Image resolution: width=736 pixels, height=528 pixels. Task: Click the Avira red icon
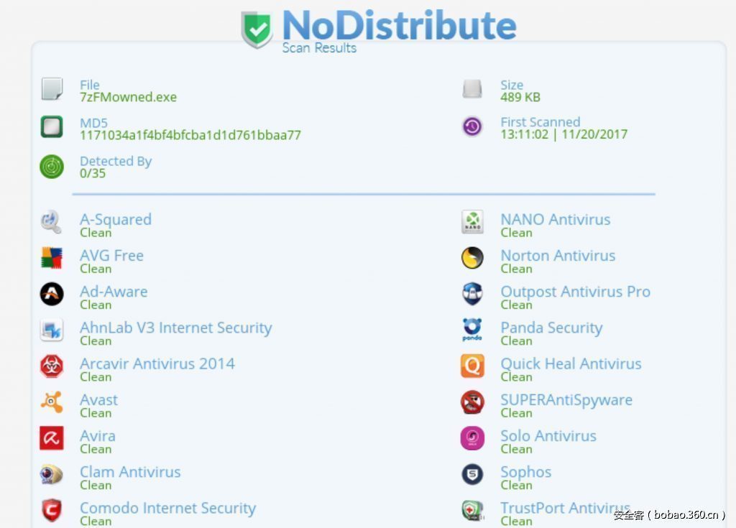[x=52, y=438]
